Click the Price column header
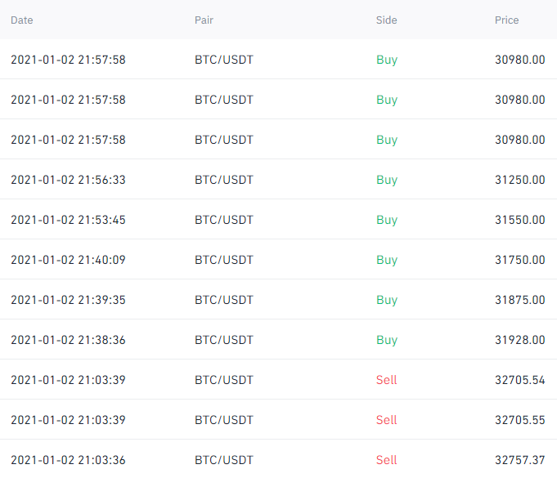This screenshot has width=557, height=478. pos(506,20)
